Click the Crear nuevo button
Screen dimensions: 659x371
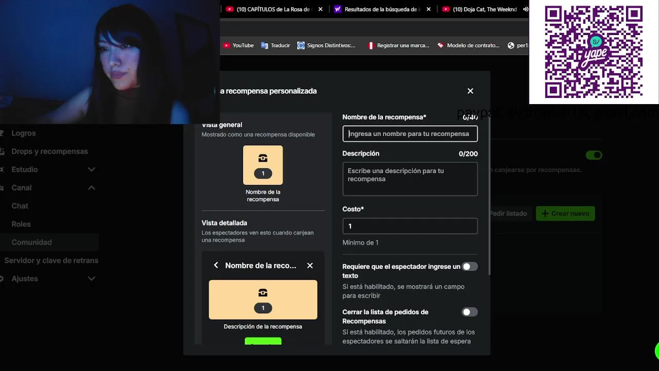[x=565, y=213]
